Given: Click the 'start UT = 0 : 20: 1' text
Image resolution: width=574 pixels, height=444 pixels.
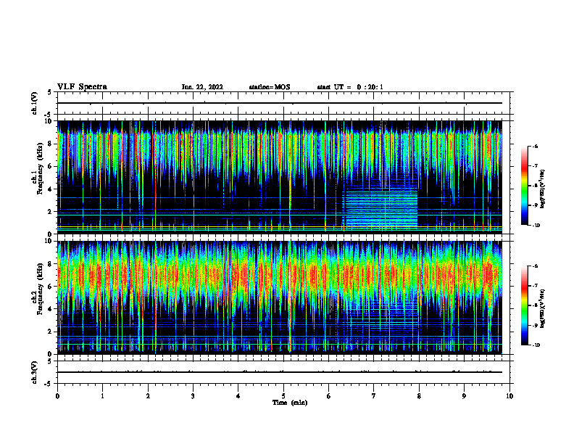Looking at the screenshot, I should point(350,87).
